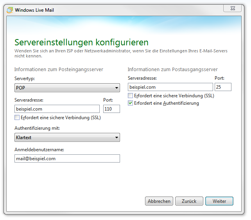Click the Servertyp label
This screenshot has width=251, height=220.
25,79
